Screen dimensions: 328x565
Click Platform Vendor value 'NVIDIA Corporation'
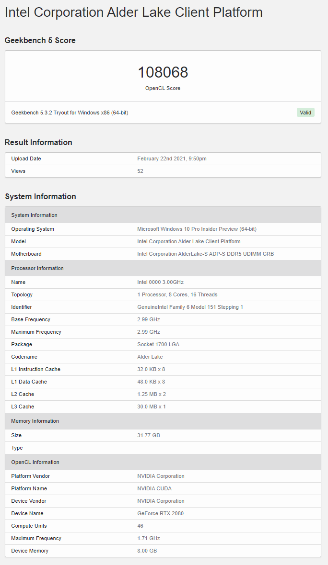[161, 476]
